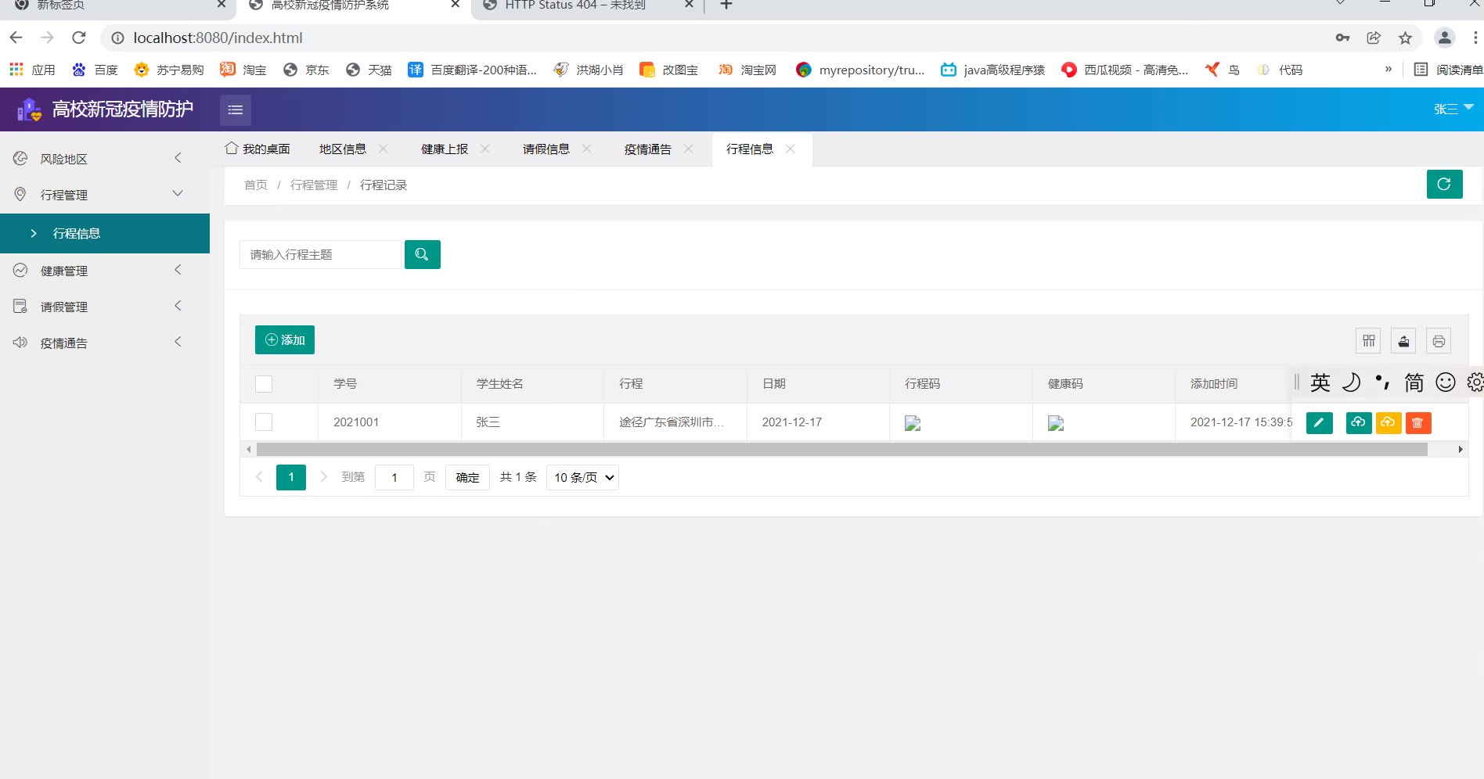
Task: Click page number 1 button
Action: [x=291, y=477]
